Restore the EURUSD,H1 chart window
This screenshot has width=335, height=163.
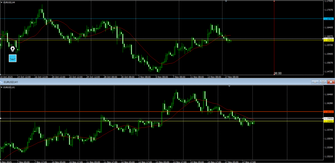[323, 82]
